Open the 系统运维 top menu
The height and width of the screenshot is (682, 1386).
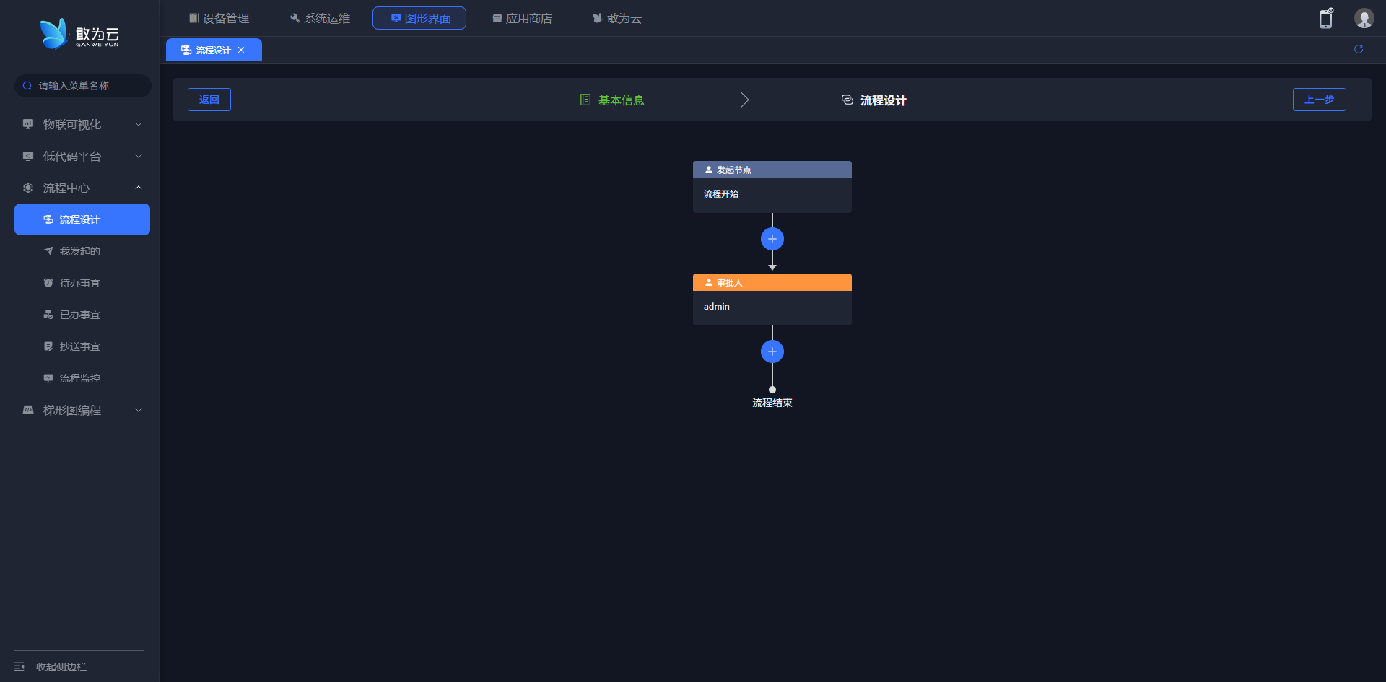pyautogui.click(x=320, y=18)
